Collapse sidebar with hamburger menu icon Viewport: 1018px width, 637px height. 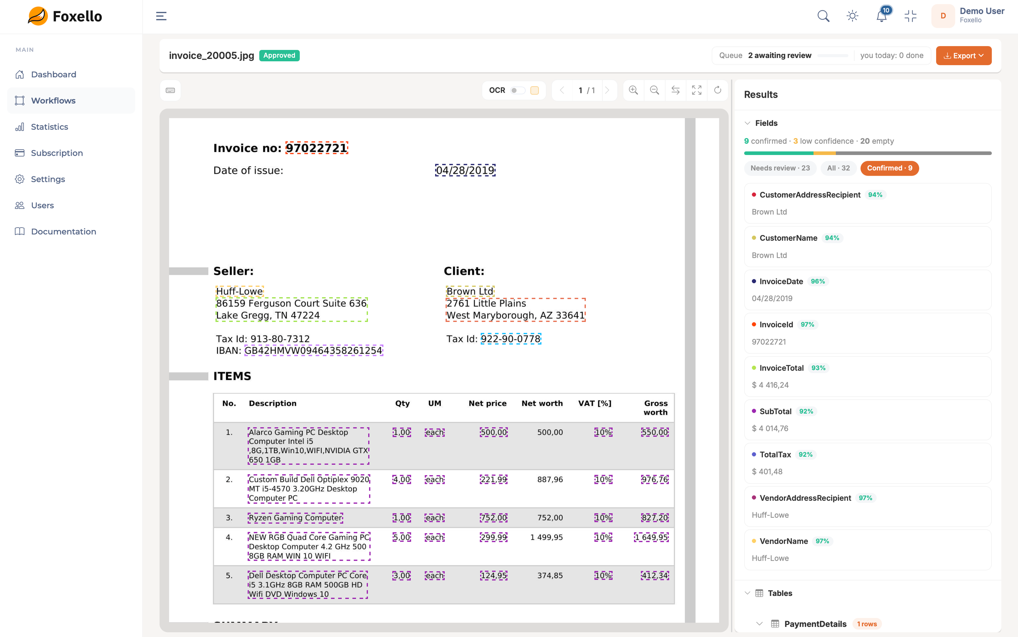[x=162, y=16]
